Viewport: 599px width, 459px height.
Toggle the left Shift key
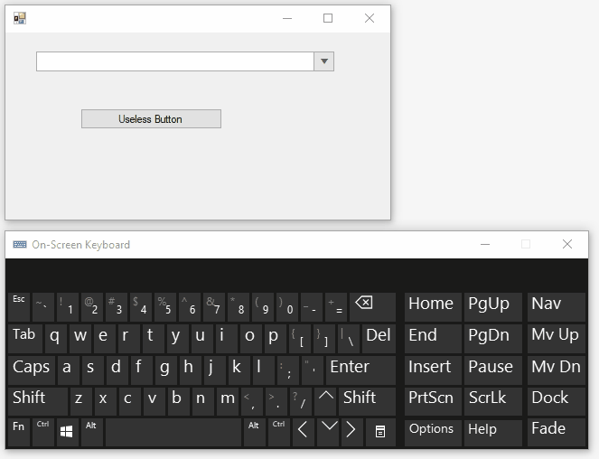(x=38, y=401)
